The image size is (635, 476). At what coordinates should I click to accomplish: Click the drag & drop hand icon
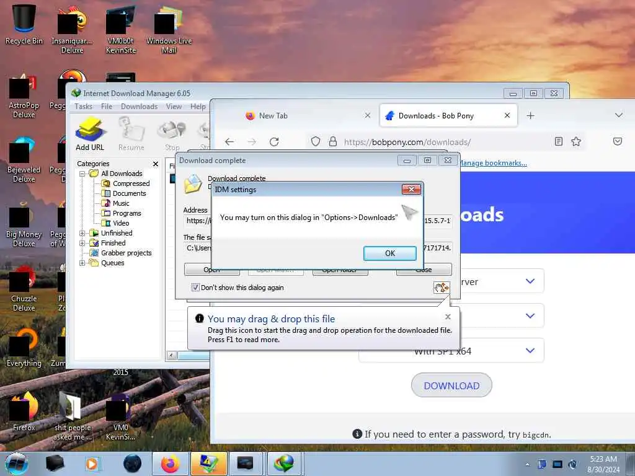click(x=442, y=288)
